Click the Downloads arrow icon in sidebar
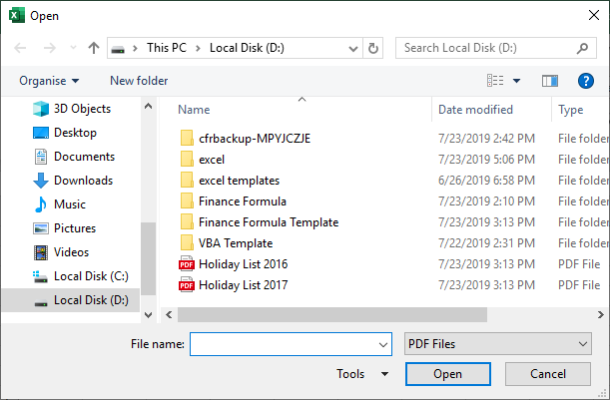Viewport: 610px width, 400px height. (x=41, y=181)
